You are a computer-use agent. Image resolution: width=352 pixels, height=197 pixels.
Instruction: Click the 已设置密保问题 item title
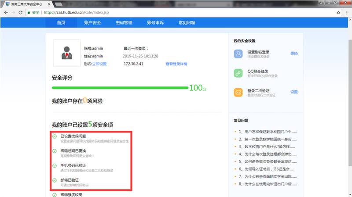pyautogui.click(x=73, y=136)
